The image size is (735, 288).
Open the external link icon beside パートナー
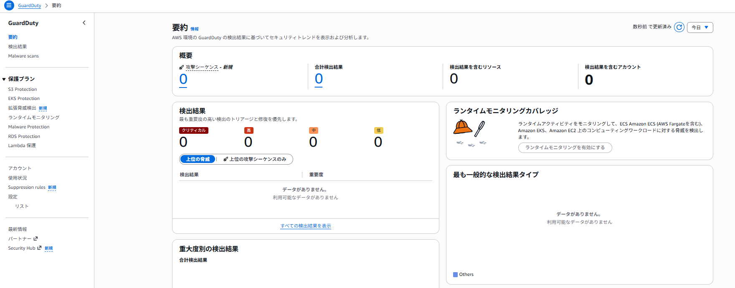[35, 238]
